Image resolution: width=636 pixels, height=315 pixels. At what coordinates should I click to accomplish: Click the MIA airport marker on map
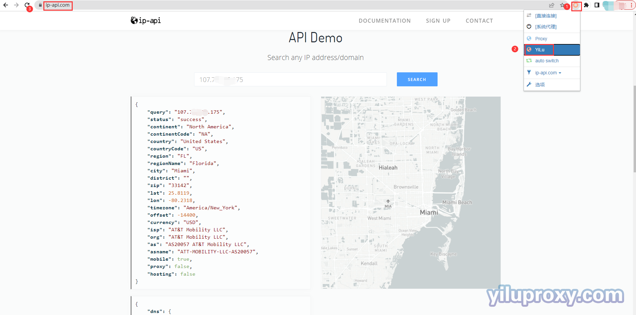[x=388, y=204]
